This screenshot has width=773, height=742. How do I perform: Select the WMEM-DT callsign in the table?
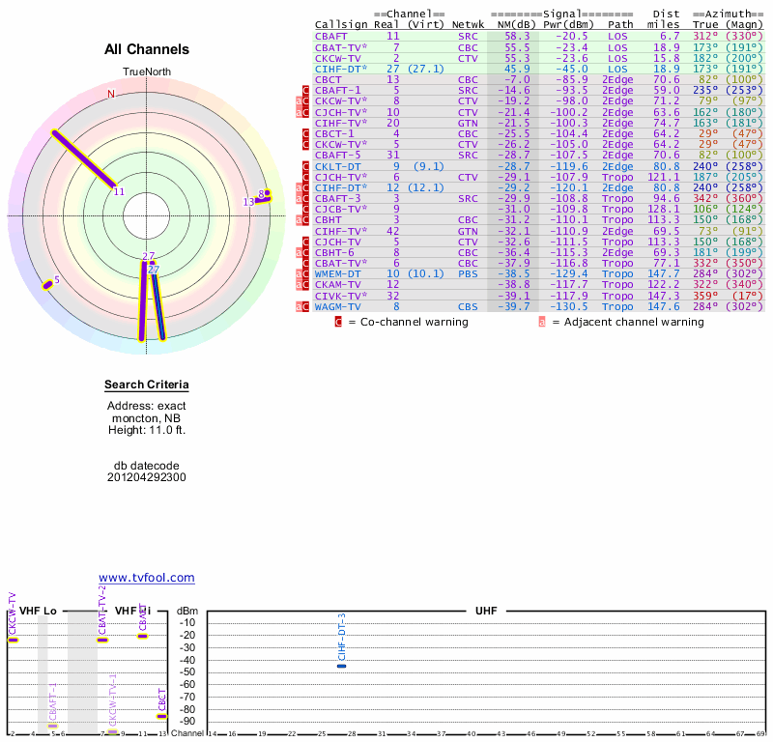point(338,274)
